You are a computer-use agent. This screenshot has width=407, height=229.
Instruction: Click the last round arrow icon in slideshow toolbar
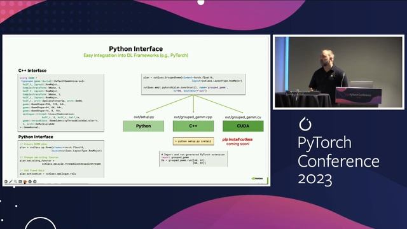pyautogui.click(x=35, y=181)
